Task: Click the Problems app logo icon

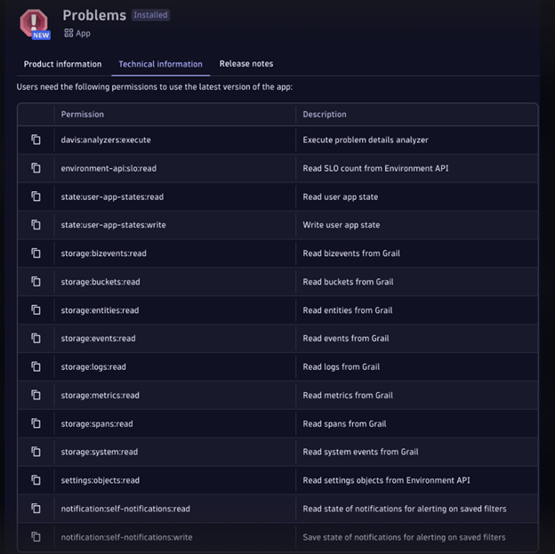Action: [x=35, y=23]
